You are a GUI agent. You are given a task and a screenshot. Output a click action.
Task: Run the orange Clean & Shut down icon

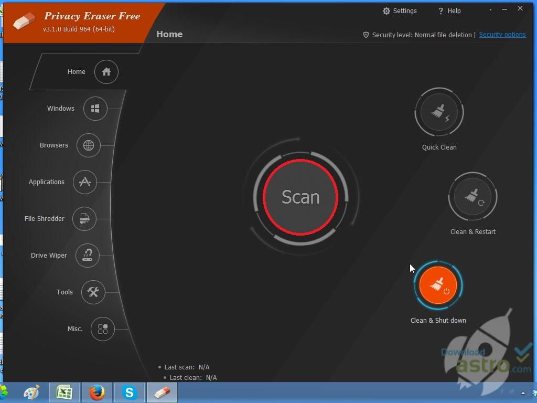pos(438,285)
